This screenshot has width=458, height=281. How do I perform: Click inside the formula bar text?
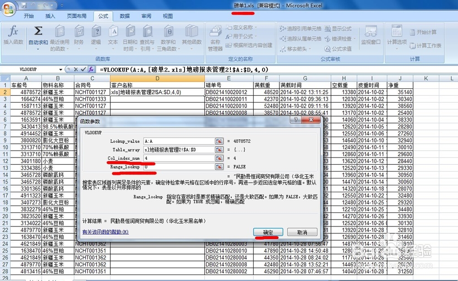[x=184, y=70]
